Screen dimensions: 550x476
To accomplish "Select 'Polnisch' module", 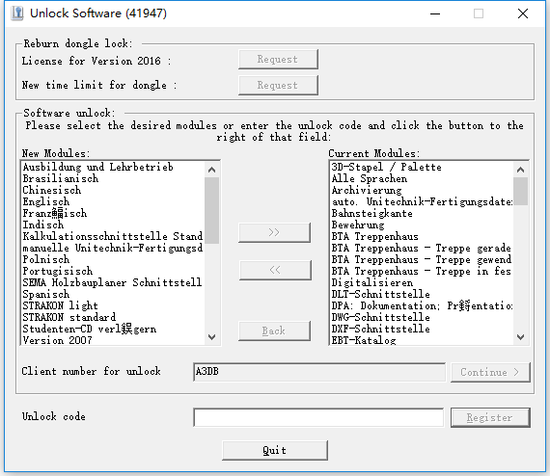I will [x=113, y=259].
